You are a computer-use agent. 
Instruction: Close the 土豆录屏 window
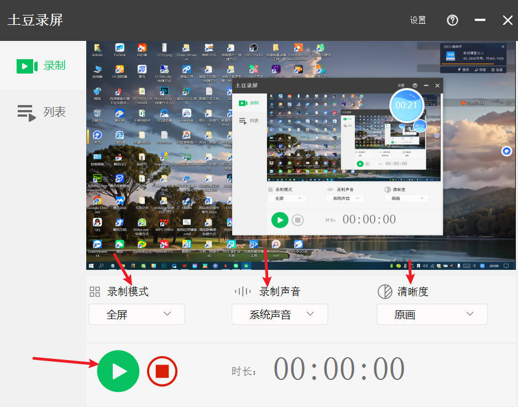coord(507,20)
